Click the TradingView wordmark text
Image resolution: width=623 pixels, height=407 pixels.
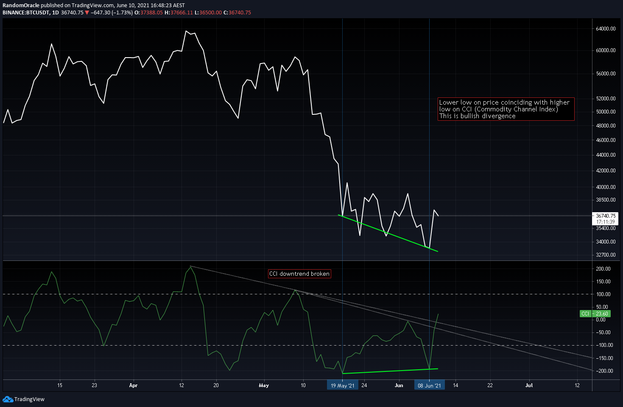pos(29,399)
